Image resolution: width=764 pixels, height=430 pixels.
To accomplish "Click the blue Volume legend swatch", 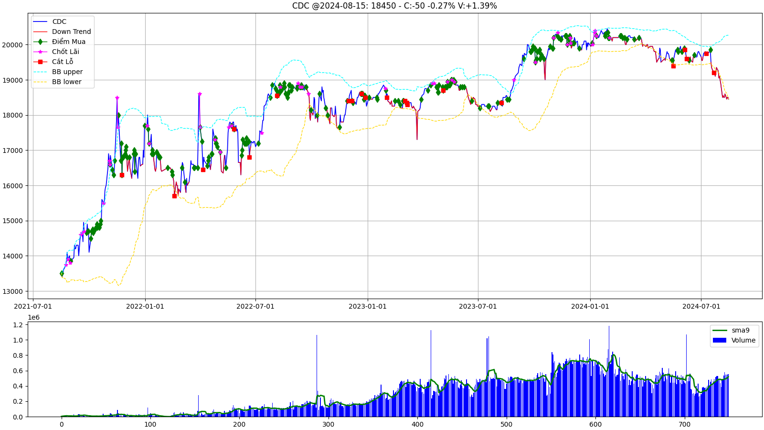I will (719, 340).
